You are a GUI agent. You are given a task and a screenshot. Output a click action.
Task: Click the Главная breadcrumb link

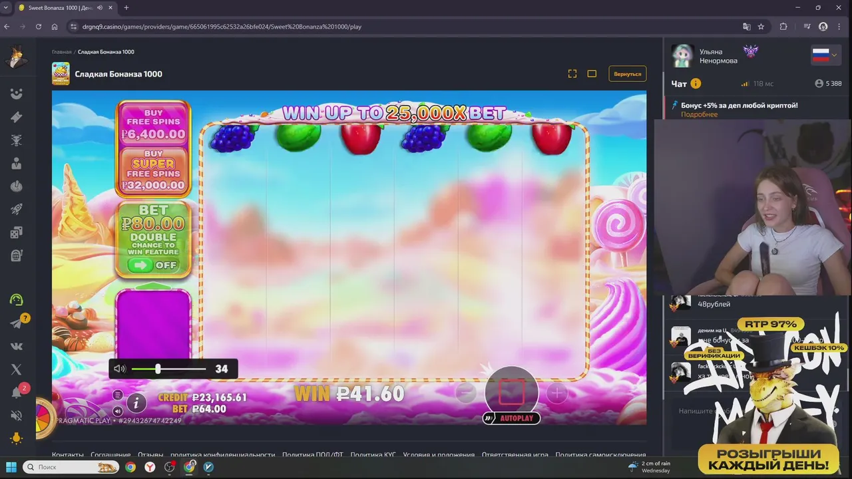(x=62, y=52)
